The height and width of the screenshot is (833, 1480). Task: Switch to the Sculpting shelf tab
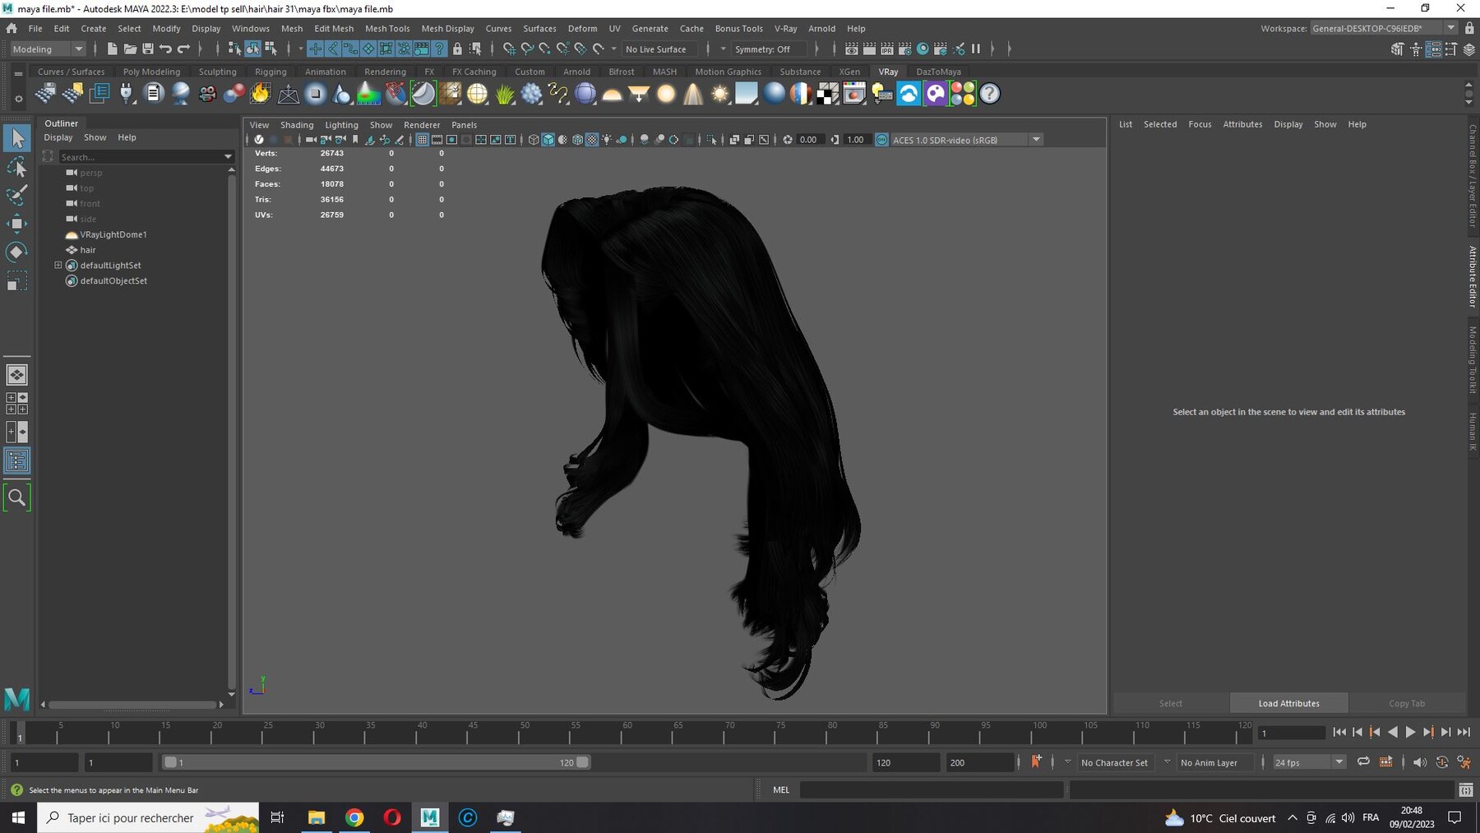tap(217, 72)
